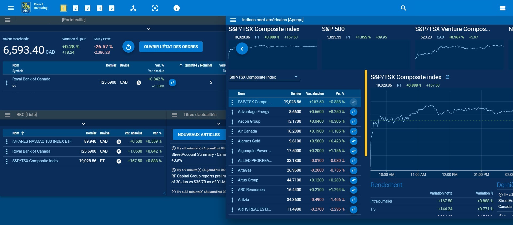Image resolution: width=513 pixels, height=225 pixels.
Task: Click the Rendement section heading
Action: [x=386, y=185]
